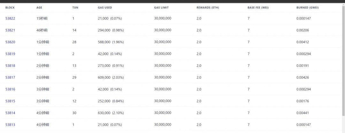Screen dimensions: 345x133
Task: Click the GAS LIMIT column header
Action: tap(161, 8)
